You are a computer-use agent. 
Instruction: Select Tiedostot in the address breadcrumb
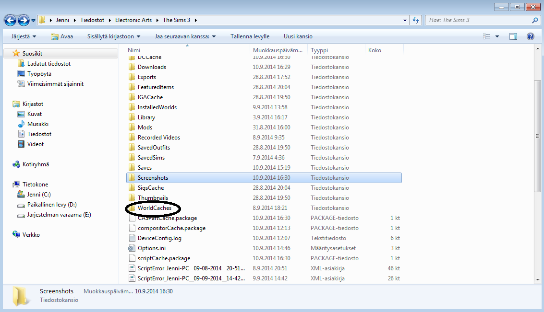[x=92, y=20]
